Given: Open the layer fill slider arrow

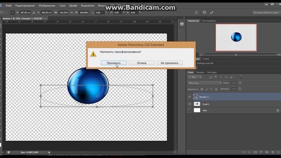Looking at the screenshot, I should tap(240, 89).
